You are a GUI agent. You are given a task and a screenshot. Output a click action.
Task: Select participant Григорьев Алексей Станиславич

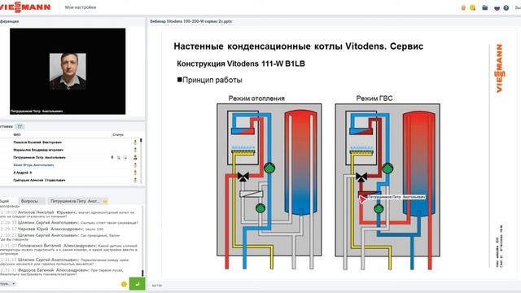(39, 180)
